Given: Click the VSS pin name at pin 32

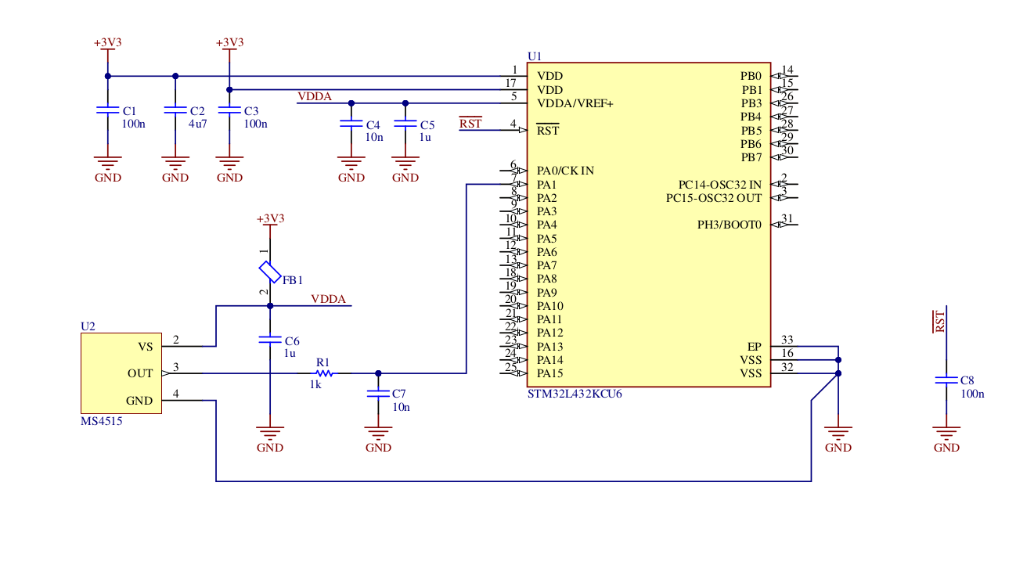Looking at the screenshot, I should pos(751,373).
